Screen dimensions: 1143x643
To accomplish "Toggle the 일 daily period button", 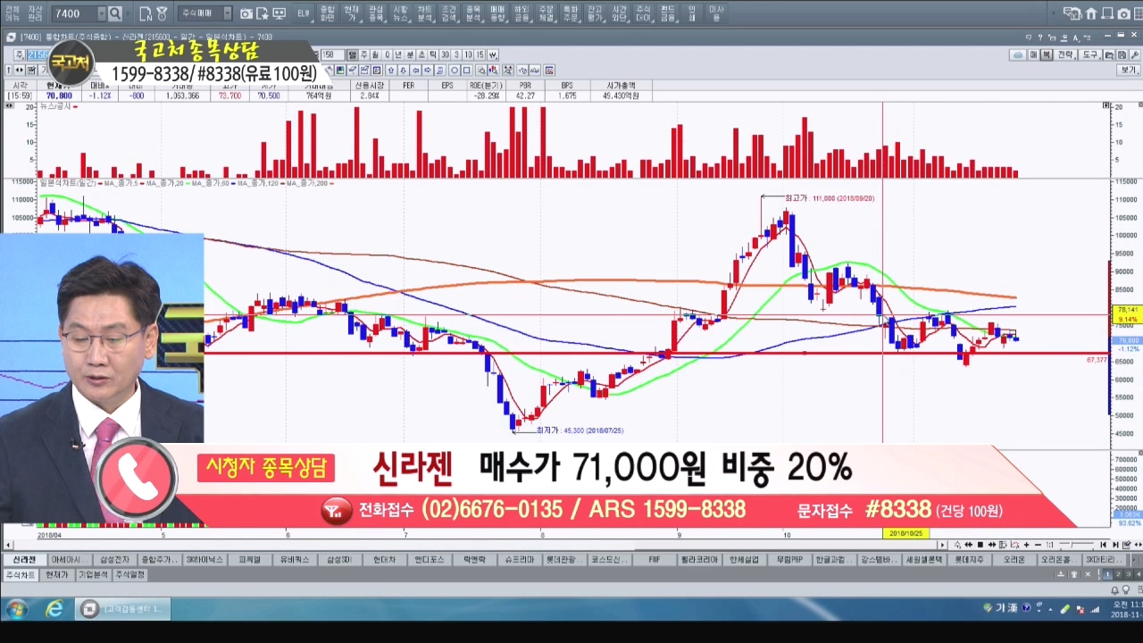I will [353, 54].
